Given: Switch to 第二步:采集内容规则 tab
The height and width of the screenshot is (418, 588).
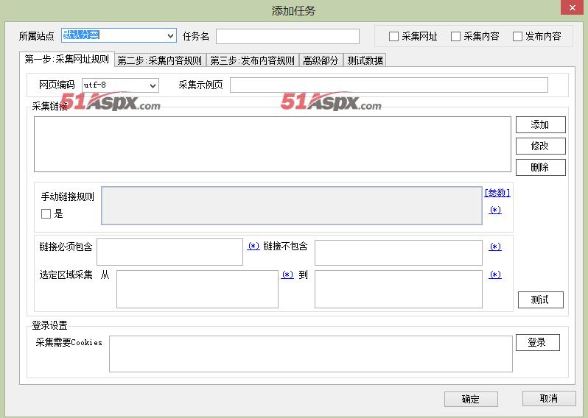Looking at the screenshot, I should 159,60.
